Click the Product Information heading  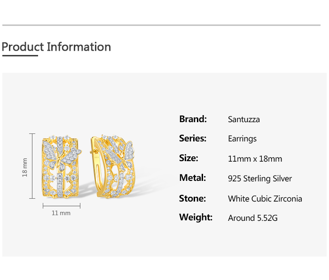[56, 47]
